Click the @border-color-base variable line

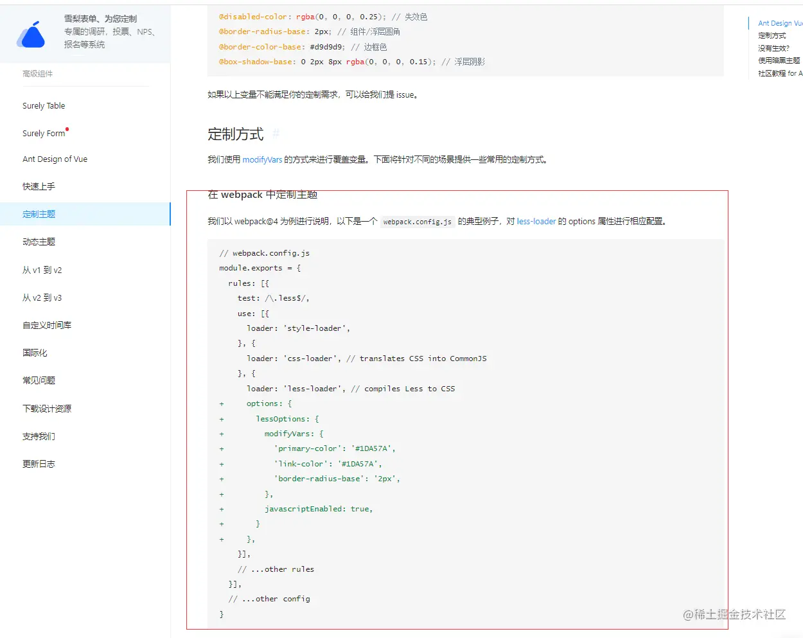click(303, 47)
